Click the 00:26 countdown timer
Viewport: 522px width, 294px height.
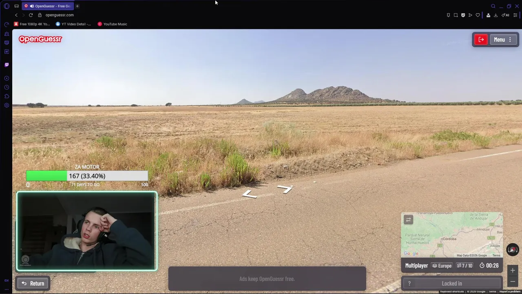(489, 265)
